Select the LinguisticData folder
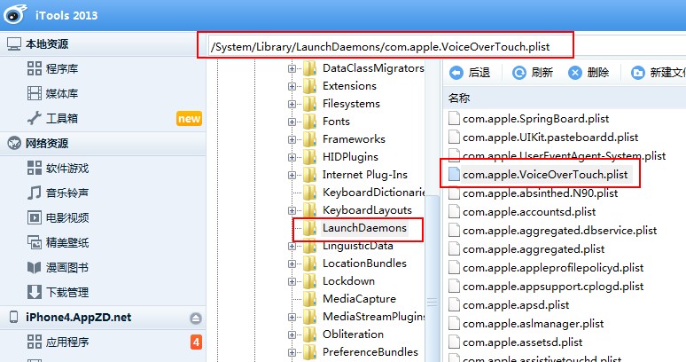 [358, 246]
